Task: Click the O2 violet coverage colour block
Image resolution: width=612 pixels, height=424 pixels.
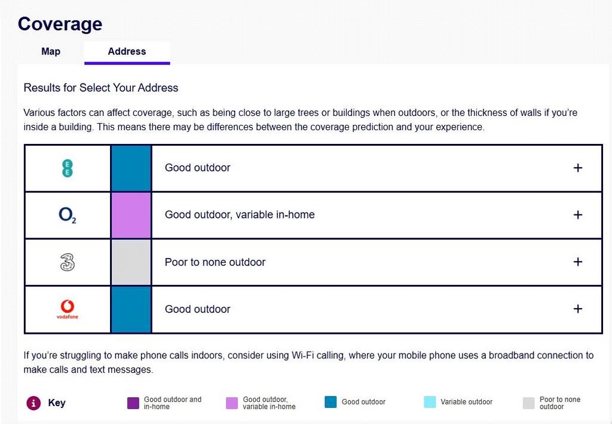Action: [x=131, y=216]
